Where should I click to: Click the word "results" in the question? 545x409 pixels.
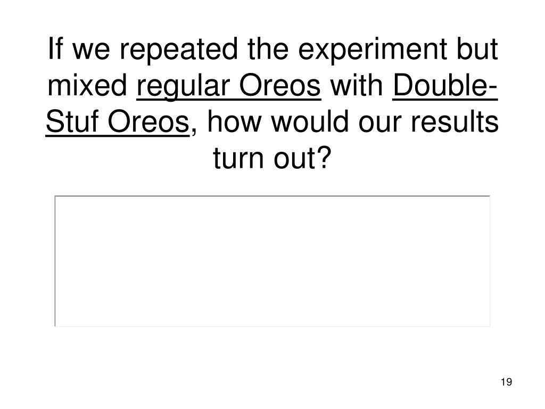(x=455, y=121)
